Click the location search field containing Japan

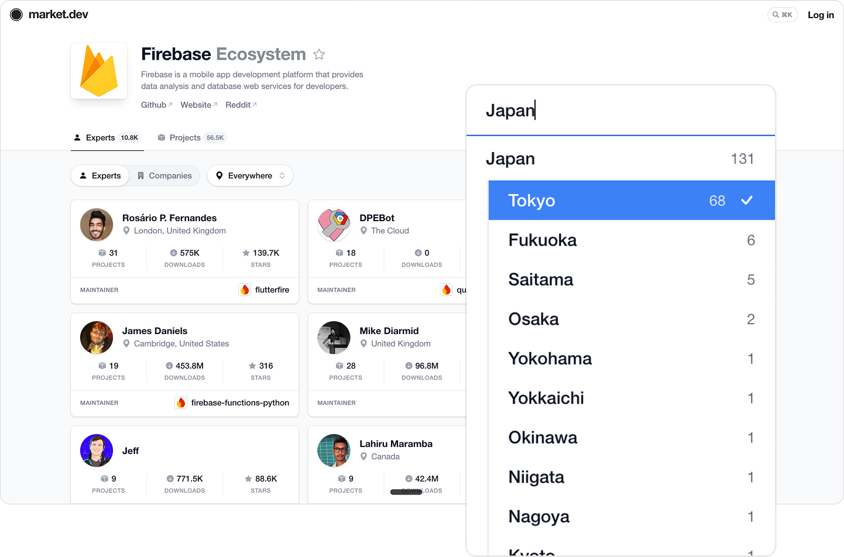click(x=620, y=111)
